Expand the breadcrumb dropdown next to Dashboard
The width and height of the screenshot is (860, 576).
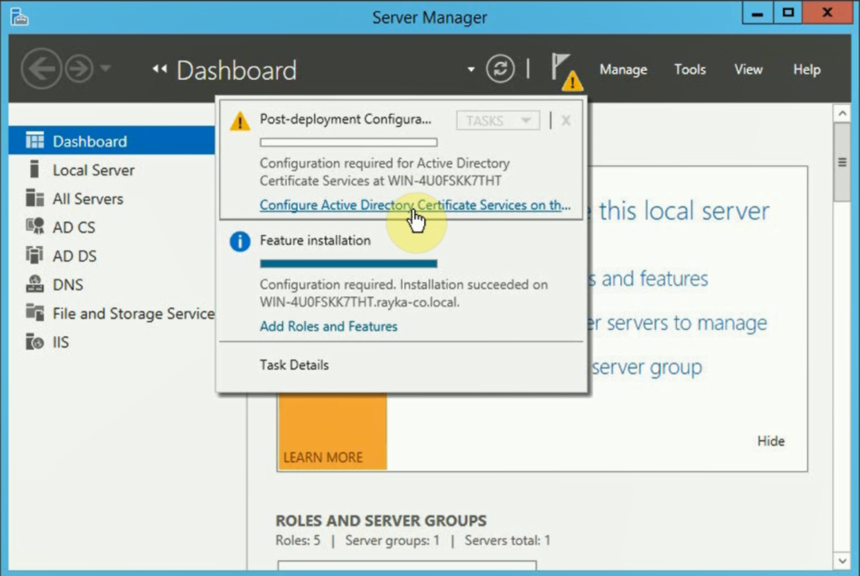[470, 70]
